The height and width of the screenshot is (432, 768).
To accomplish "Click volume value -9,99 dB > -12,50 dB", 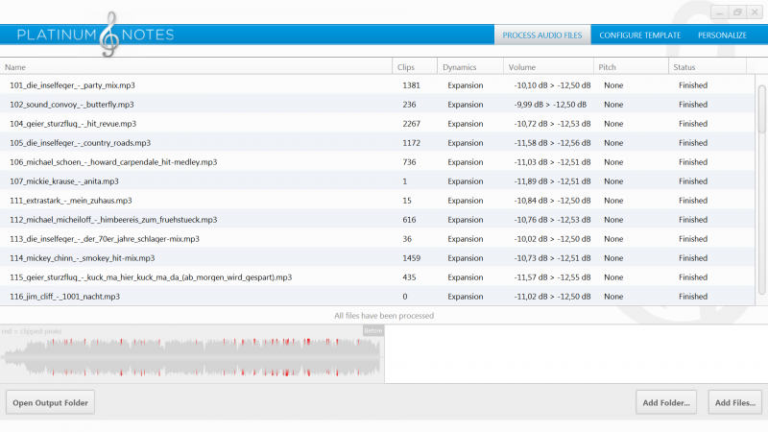I will point(550,105).
